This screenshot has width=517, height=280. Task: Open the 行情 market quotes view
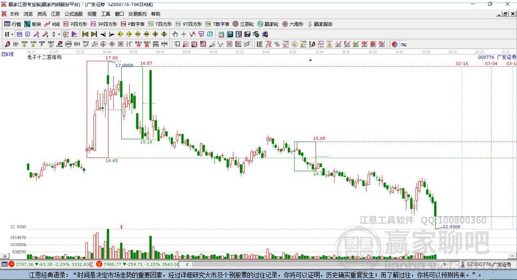point(12,24)
